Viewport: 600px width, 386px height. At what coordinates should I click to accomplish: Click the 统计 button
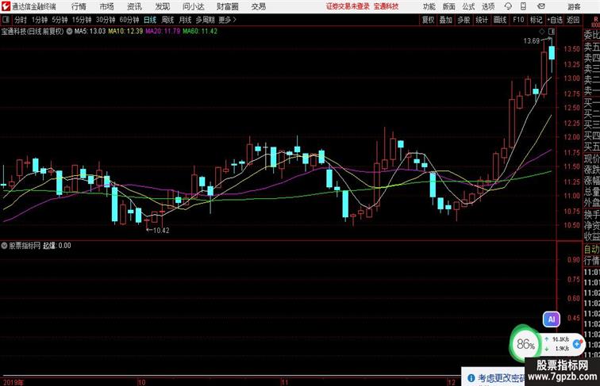point(482,20)
